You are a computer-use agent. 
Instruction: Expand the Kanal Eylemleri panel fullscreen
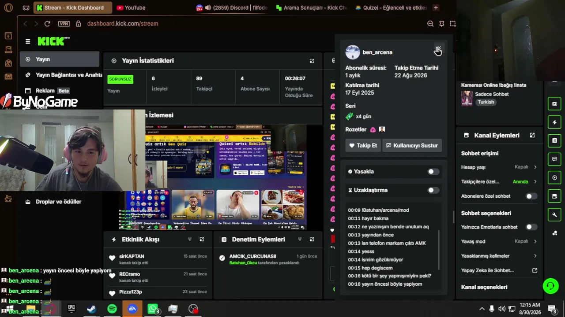coord(532,136)
